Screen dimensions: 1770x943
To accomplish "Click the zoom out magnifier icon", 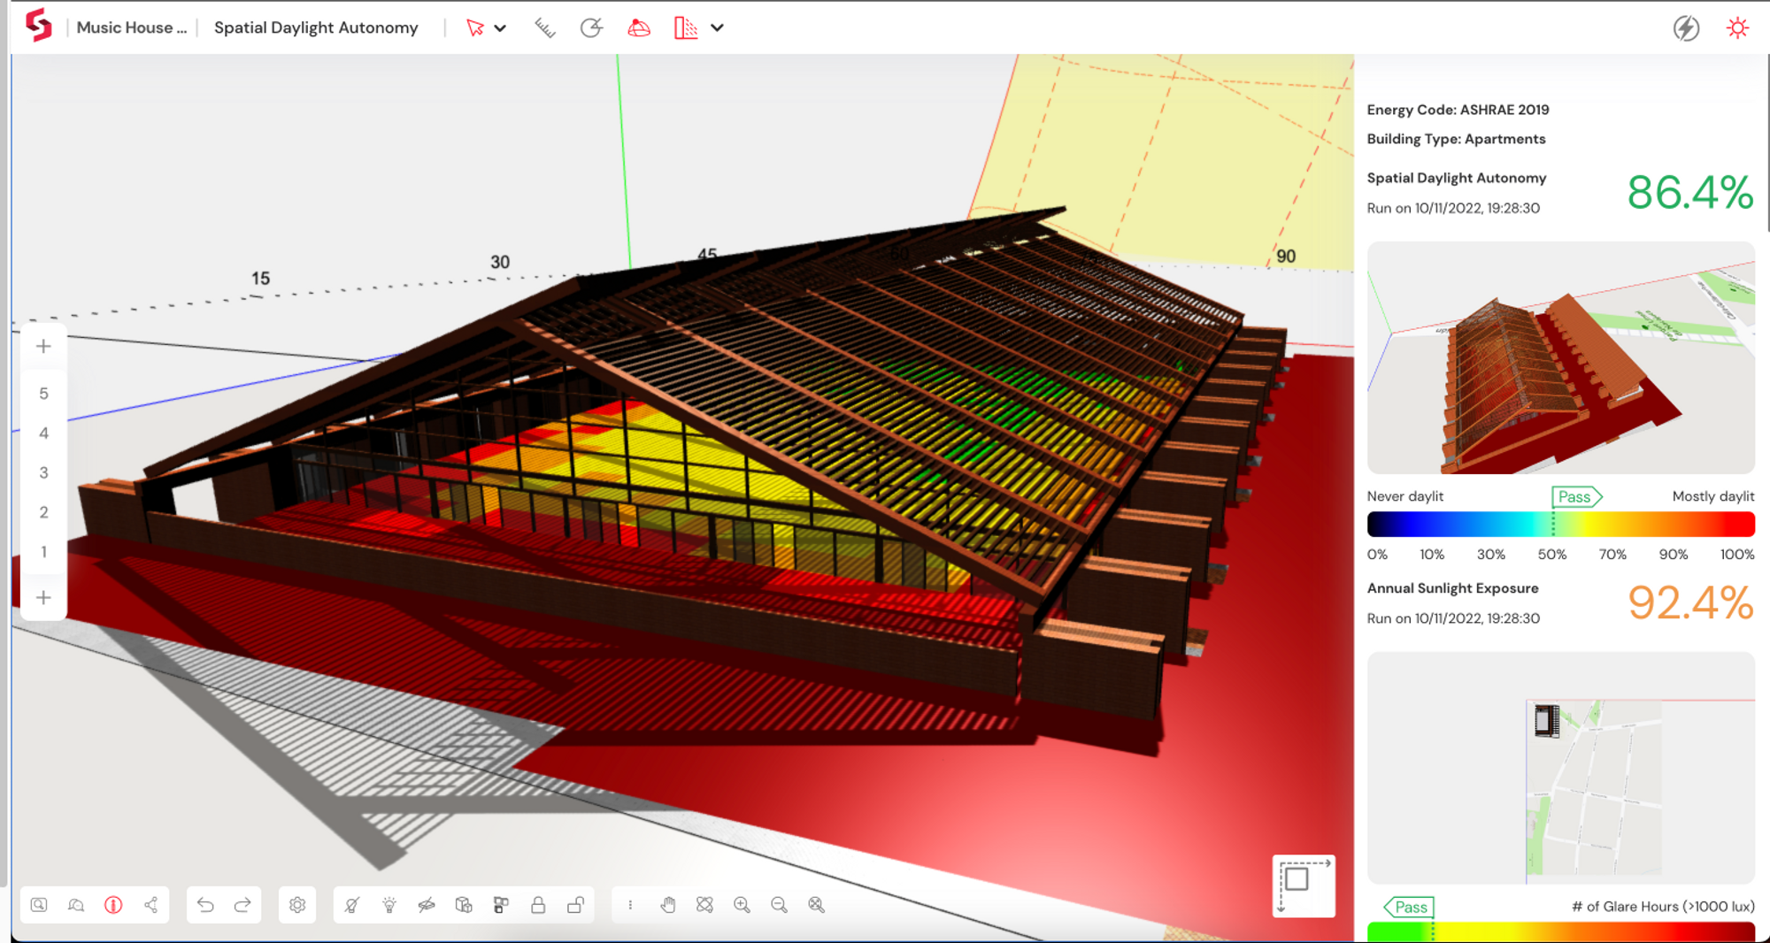I will tap(779, 905).
